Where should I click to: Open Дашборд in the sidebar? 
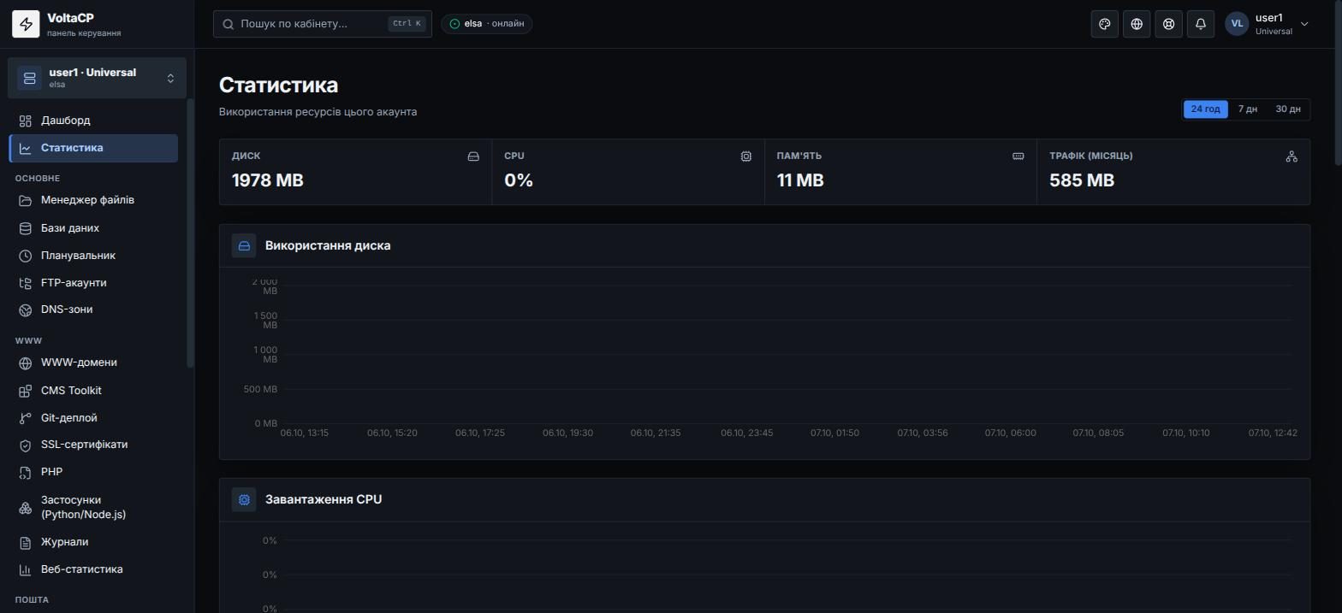coord(93,121)
